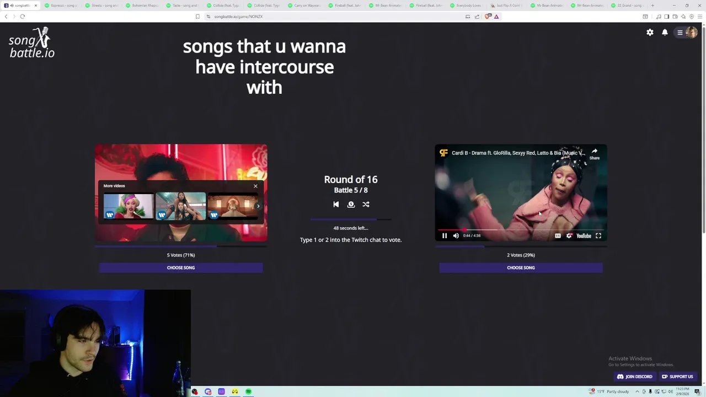Image resolution: width=706 pixels, height=397 pixels.
Task: Mute the Cardi B video volume
Action: [456, 235]
